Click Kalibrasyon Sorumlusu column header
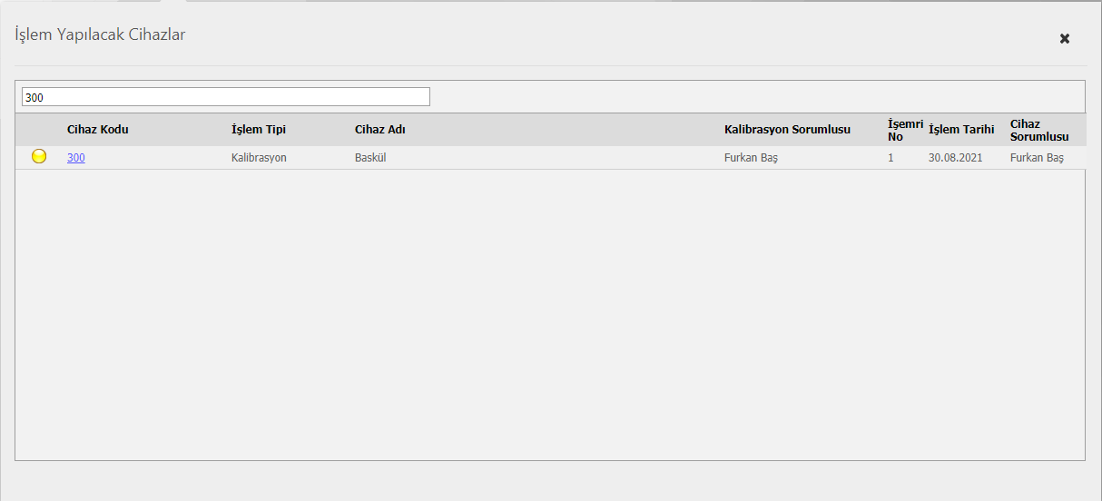 (787, 130)
